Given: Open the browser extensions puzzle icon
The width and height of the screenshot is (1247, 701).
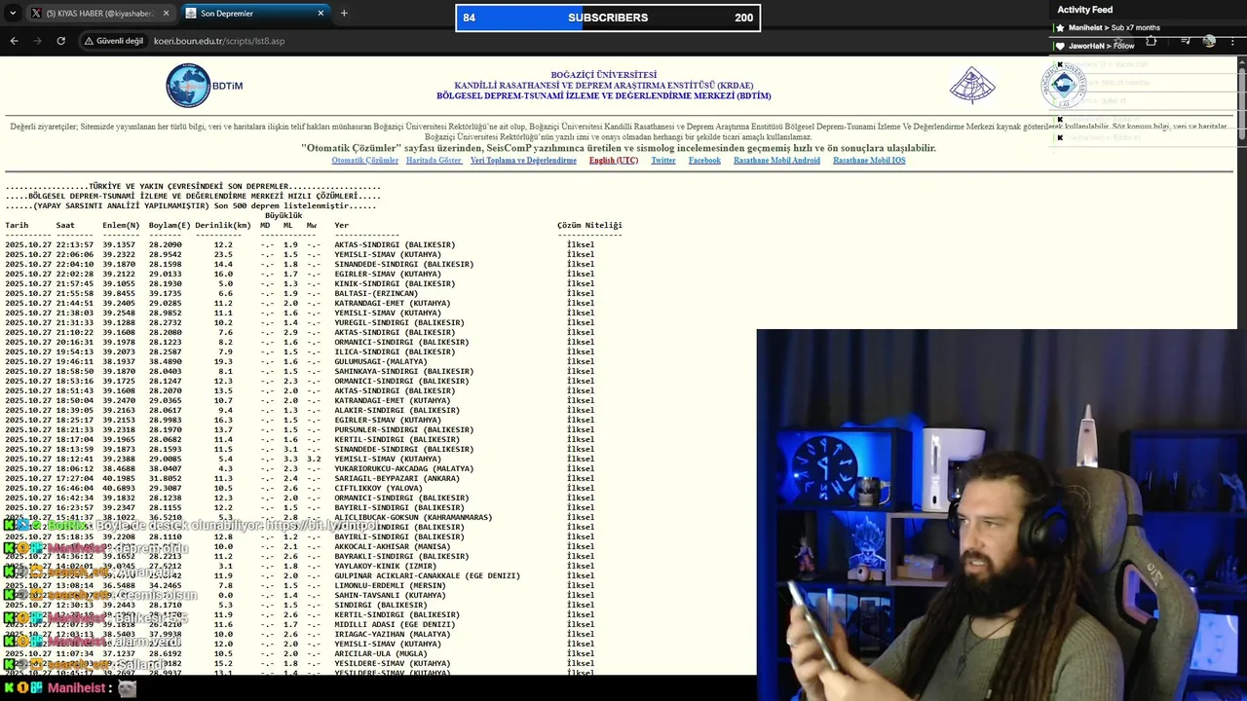Looking at the screenshot, I should 1152,41.
